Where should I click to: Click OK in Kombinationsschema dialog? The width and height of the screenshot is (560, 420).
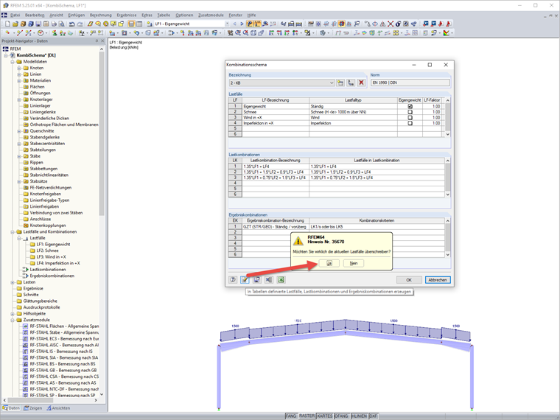[409, 280]
